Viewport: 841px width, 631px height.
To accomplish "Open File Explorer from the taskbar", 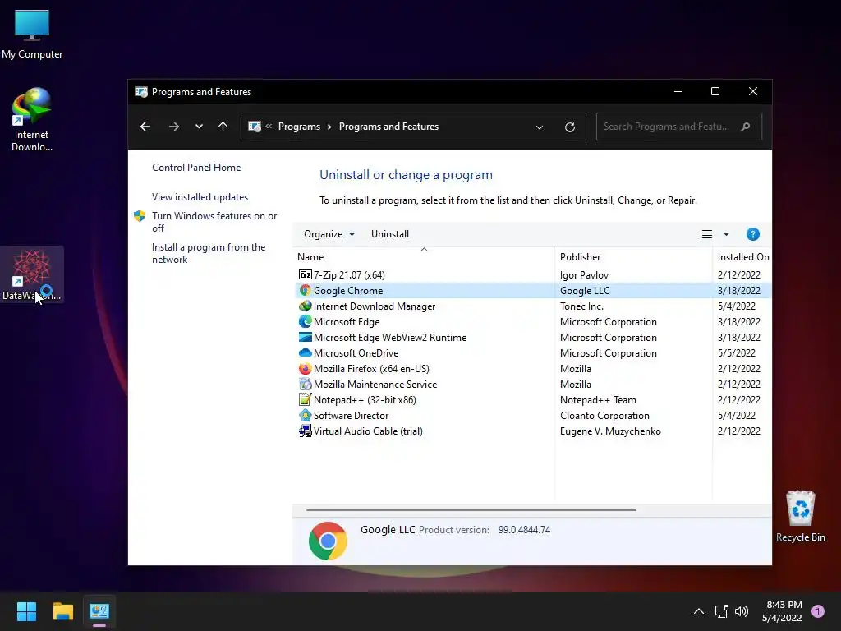I will [62, 611].
